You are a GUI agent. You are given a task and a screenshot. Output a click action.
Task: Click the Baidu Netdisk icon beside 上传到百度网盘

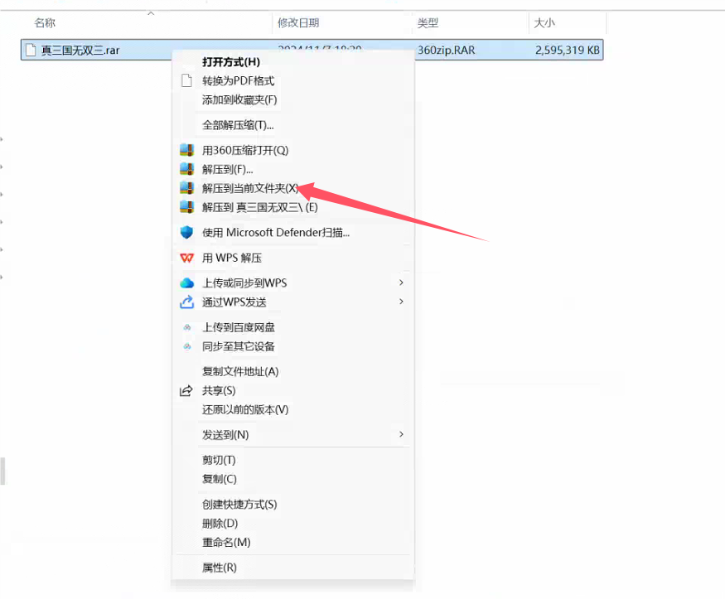pos(186,327)
